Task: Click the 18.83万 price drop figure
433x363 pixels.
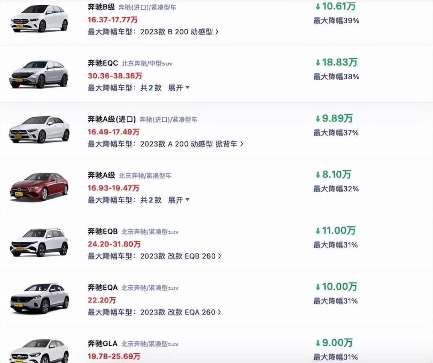Action: [x=336, y=62]
